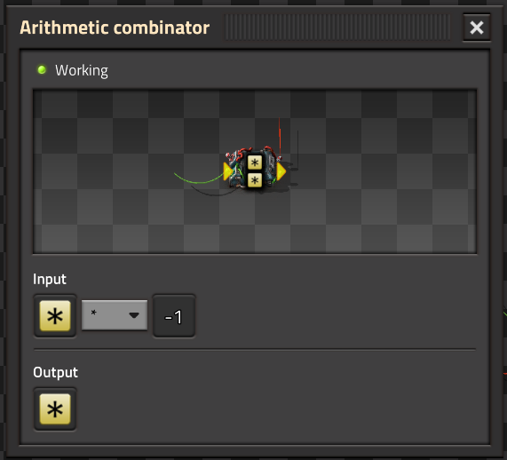Open the multiply operator dropdown
507x460 pixels.
pos(115,315)
